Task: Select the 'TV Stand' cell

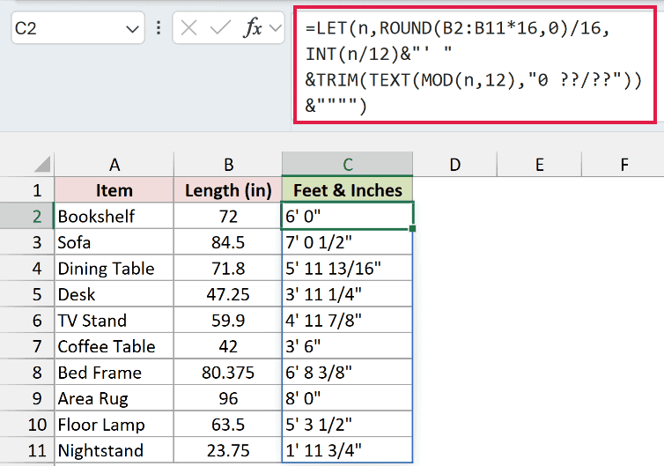Action: tap(114, 321)
